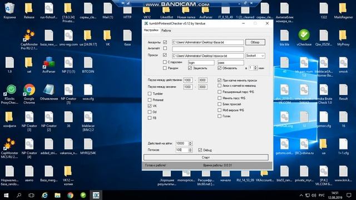Toggle the Debug checkbox
Screen dimensions: 356x200
200,150
